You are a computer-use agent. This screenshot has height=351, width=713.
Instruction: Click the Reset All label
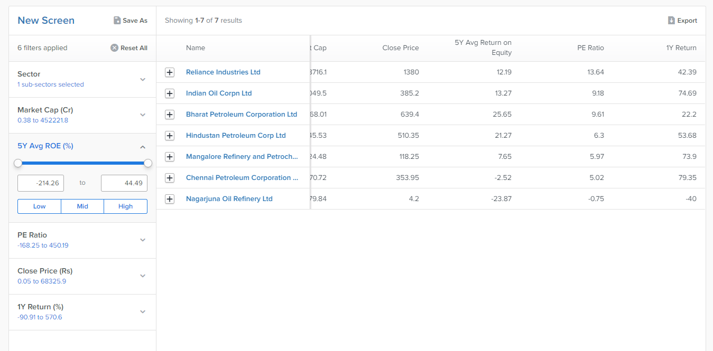tap(134, 48)
